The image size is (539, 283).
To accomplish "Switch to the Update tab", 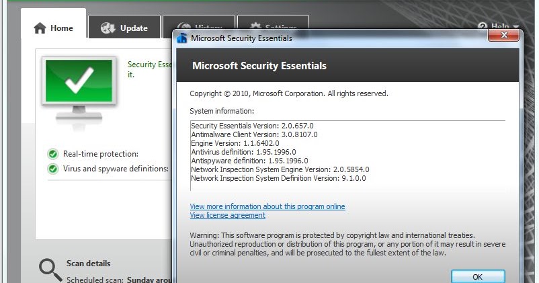I will (124, 27).
